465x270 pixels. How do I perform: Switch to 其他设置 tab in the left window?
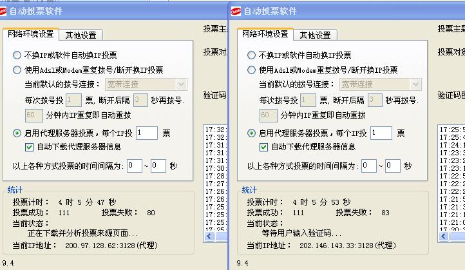[81, 35]
